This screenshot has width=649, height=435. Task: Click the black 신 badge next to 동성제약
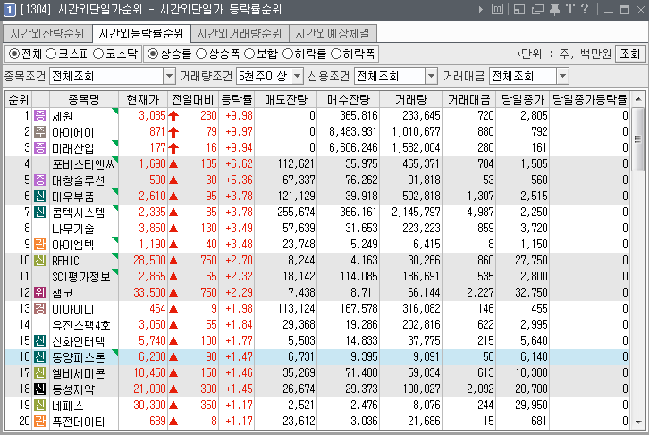(39, 389)
